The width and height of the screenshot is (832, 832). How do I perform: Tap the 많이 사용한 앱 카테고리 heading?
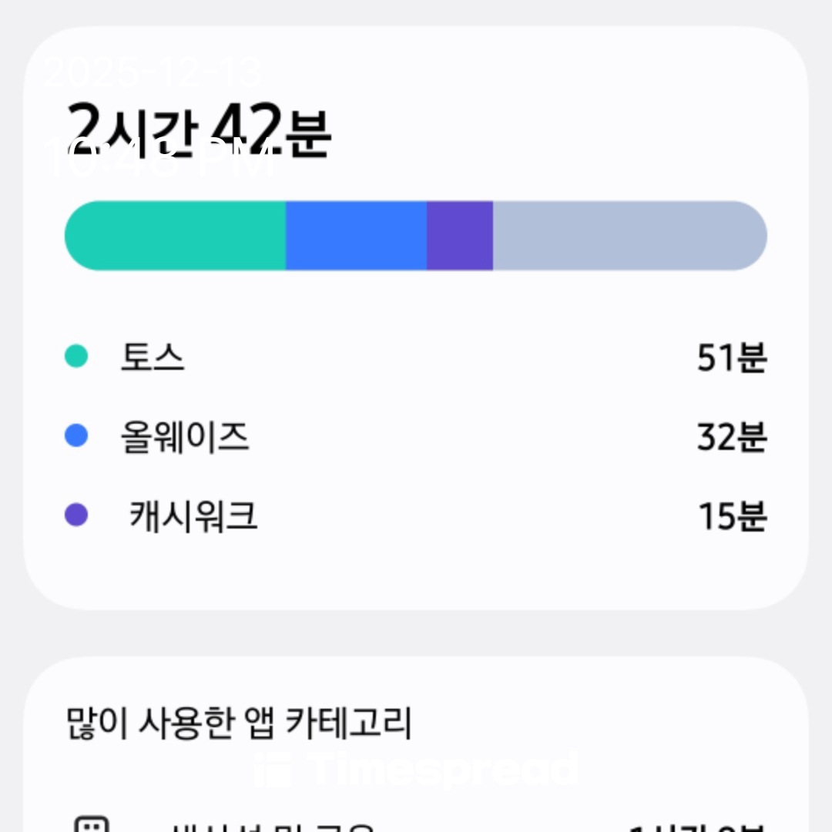240,723
